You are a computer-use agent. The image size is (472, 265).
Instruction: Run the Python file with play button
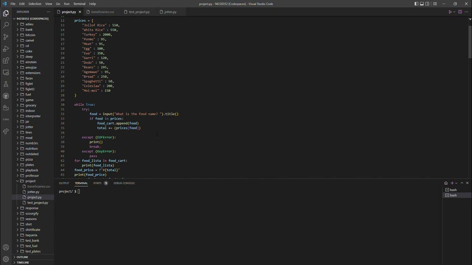point(450,12)
